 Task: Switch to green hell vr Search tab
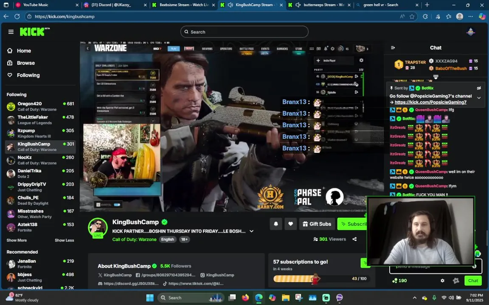pos(387,5)
